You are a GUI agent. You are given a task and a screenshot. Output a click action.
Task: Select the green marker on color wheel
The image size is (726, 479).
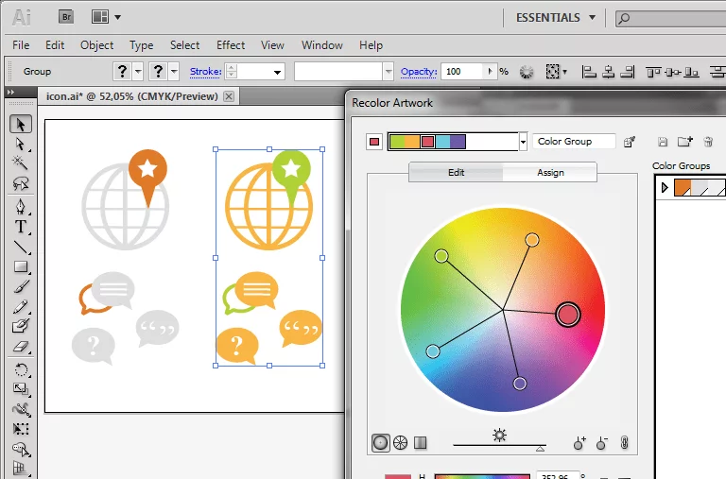click(441, 255)
